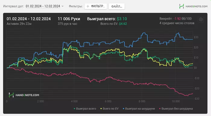The image size is (211, 116).
Task: Click the ФАЙЛ... button
Action: coord(117,6)
